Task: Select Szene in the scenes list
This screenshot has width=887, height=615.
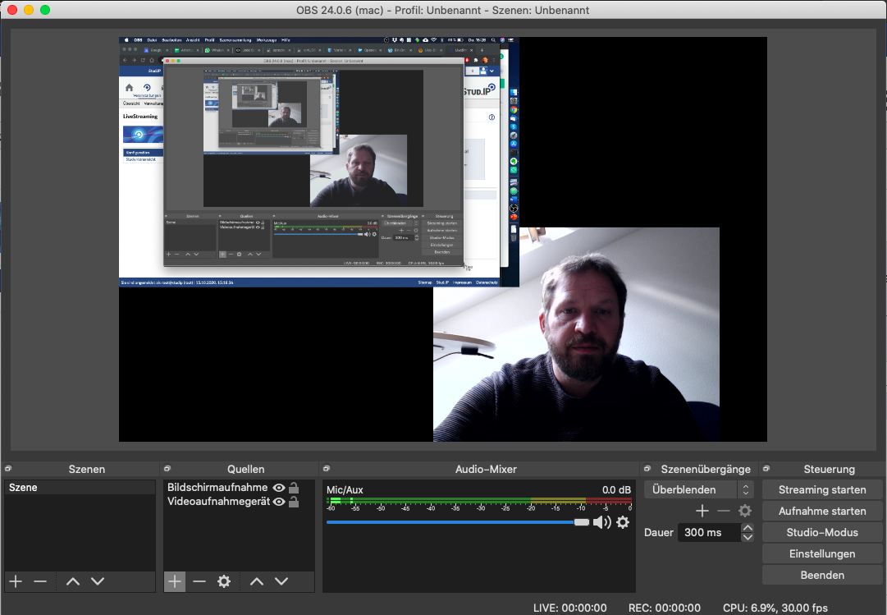Action: (78, 488)
